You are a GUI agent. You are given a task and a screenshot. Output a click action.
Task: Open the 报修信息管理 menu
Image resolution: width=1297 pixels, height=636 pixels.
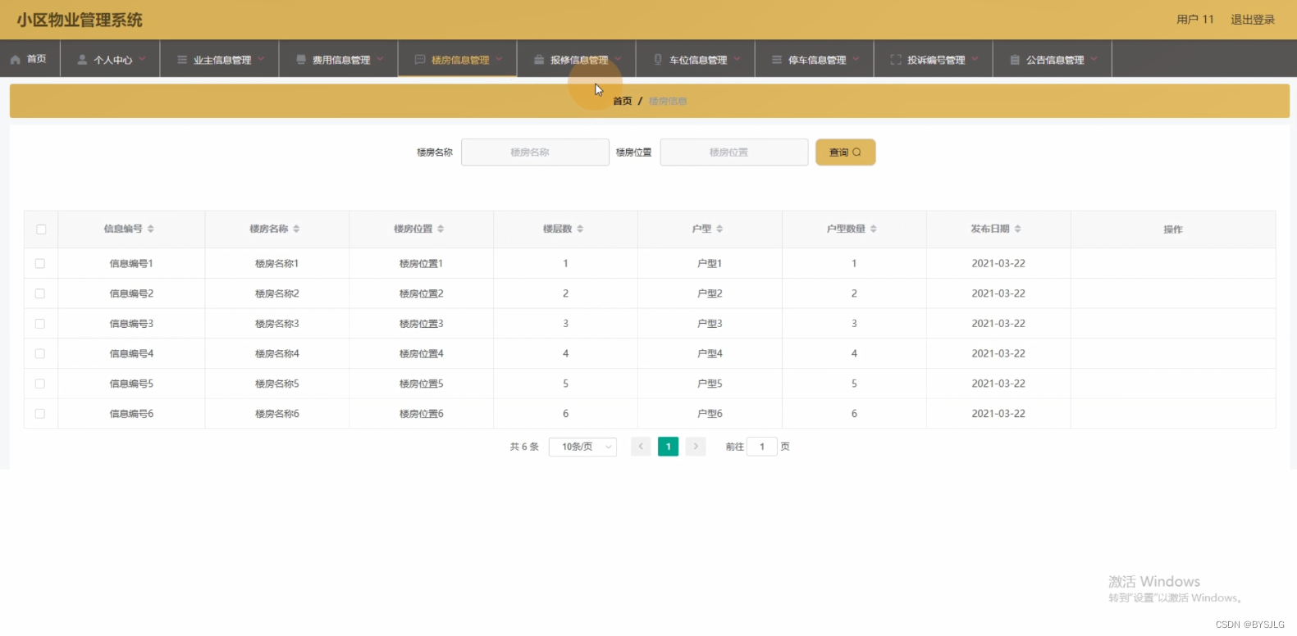pyautogui.click(x=577, y=59)
